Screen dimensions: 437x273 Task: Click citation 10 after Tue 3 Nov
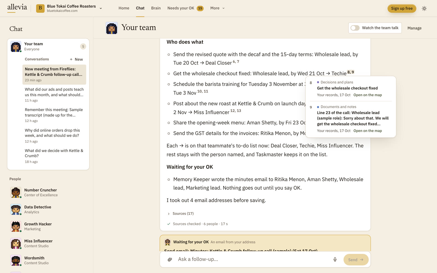200,91
